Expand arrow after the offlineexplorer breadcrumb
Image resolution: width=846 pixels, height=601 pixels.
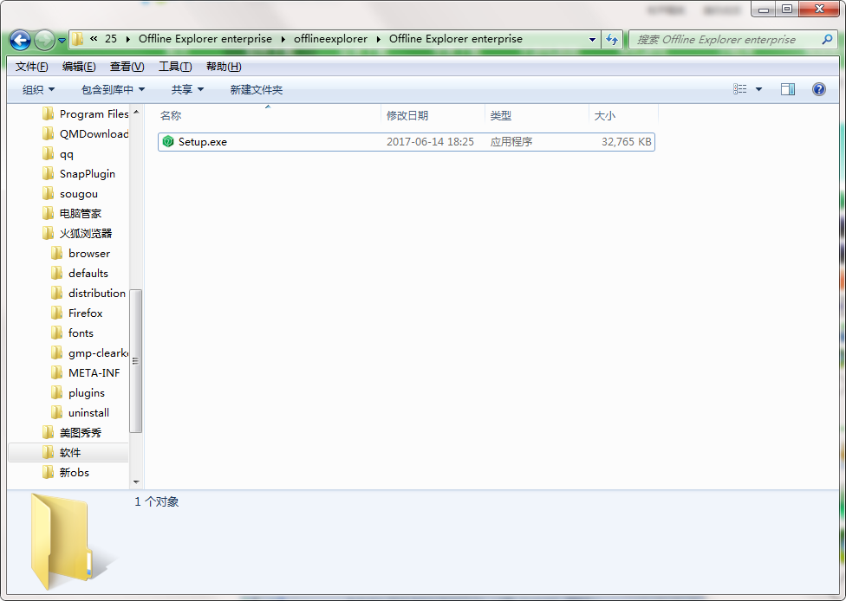click(x=378, y=39)
